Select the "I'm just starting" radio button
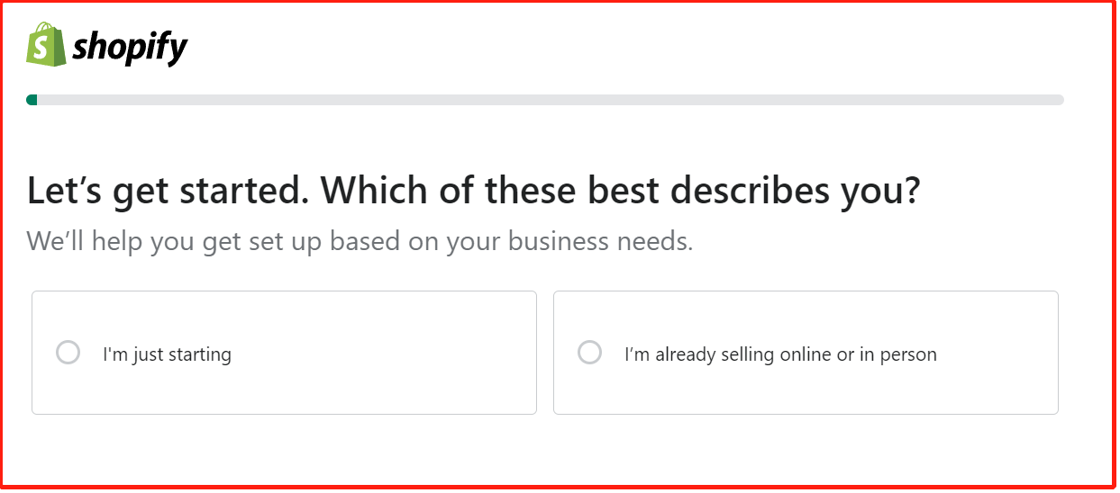Screen dimensions: 1120x493 pyautogui.click(x=68, y=352)
